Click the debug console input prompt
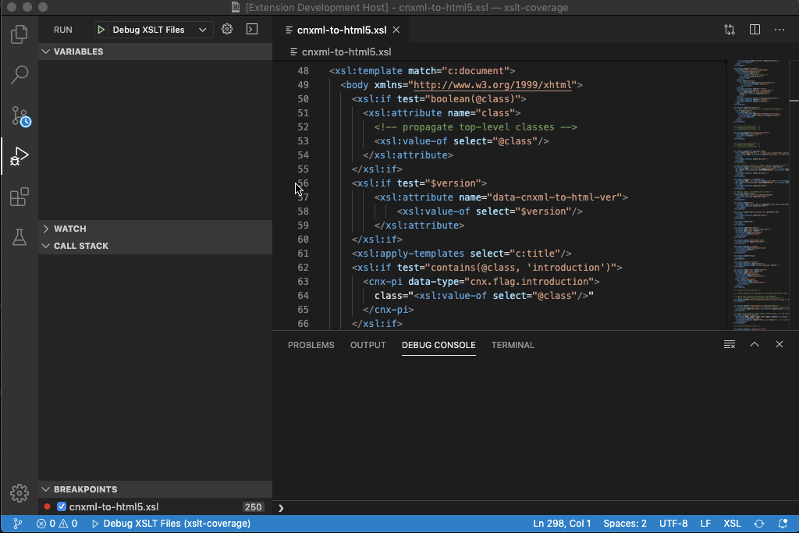The width and height of the screenshot is (799, 533). point(535,507)
